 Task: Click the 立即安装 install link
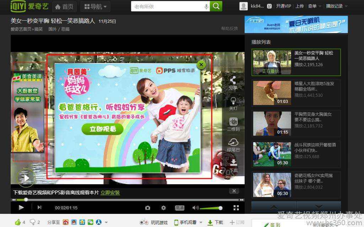tap(110, 192)
